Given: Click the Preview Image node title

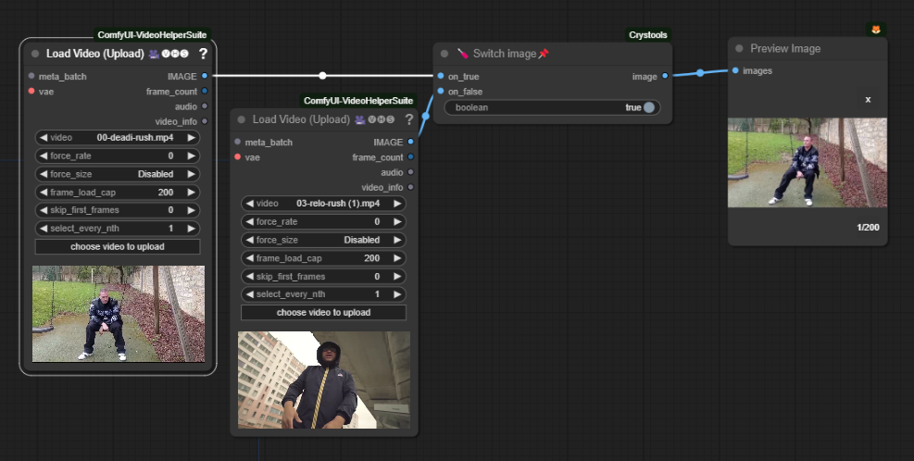Looking at the screenshot, I should point(785,48).
